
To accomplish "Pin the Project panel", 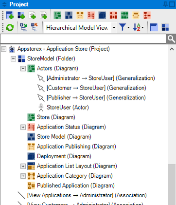I will pyautogui.click(x=165, y=4).
